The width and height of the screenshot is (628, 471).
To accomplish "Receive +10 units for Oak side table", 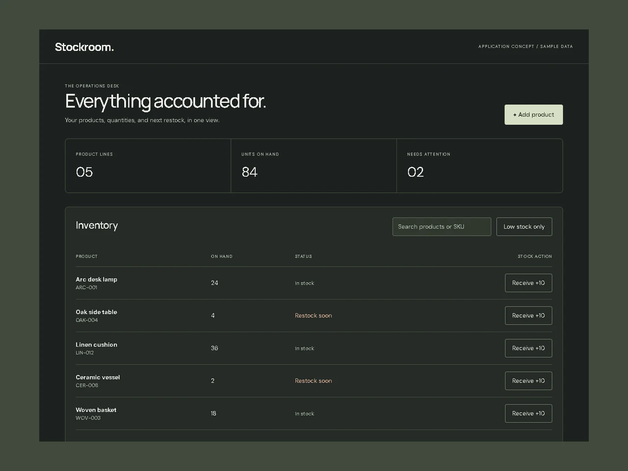I will pos(528,315).
